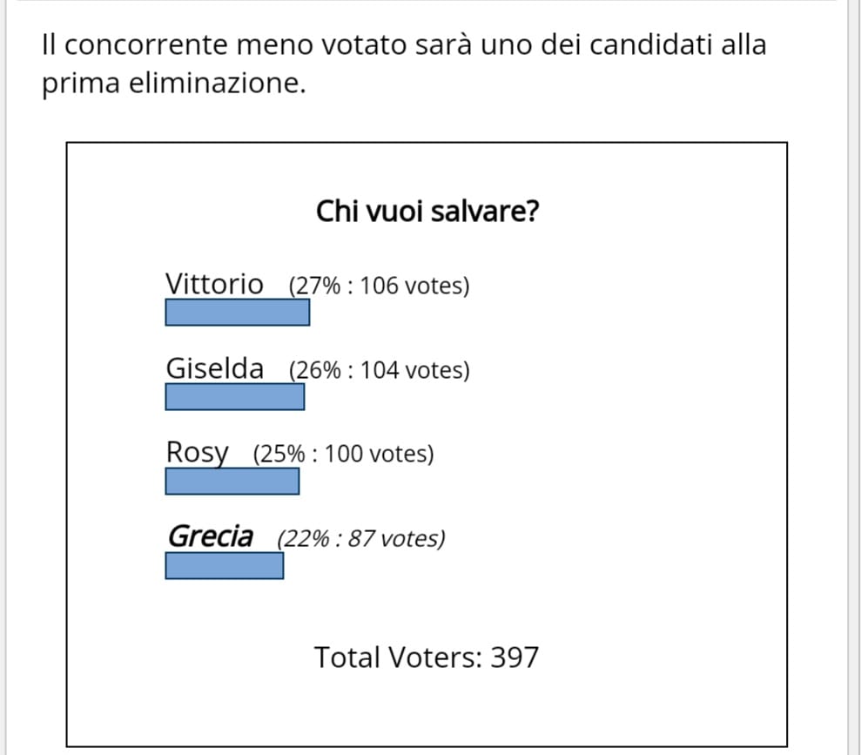
Task: Click the 'Total Voters: 397' text
Action: [x=427, y=657]
